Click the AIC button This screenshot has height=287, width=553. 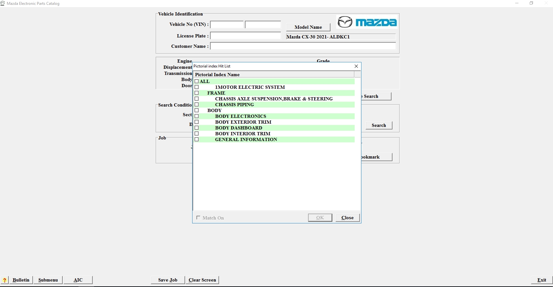[x=78, y=280]
